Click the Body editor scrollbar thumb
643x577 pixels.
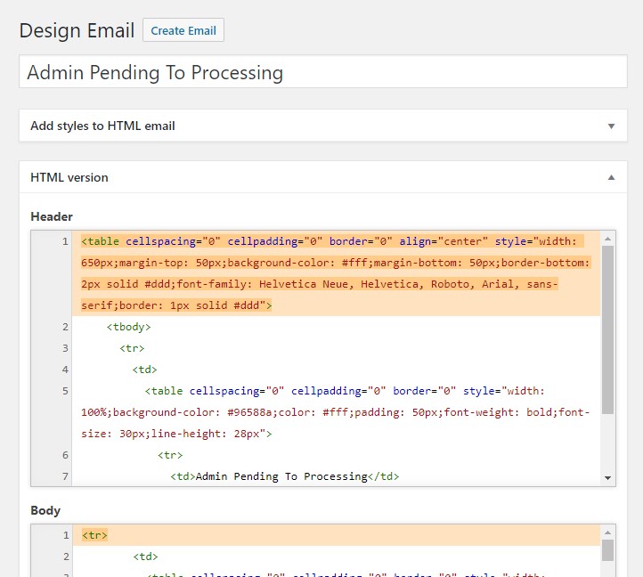tap(608, 550)
